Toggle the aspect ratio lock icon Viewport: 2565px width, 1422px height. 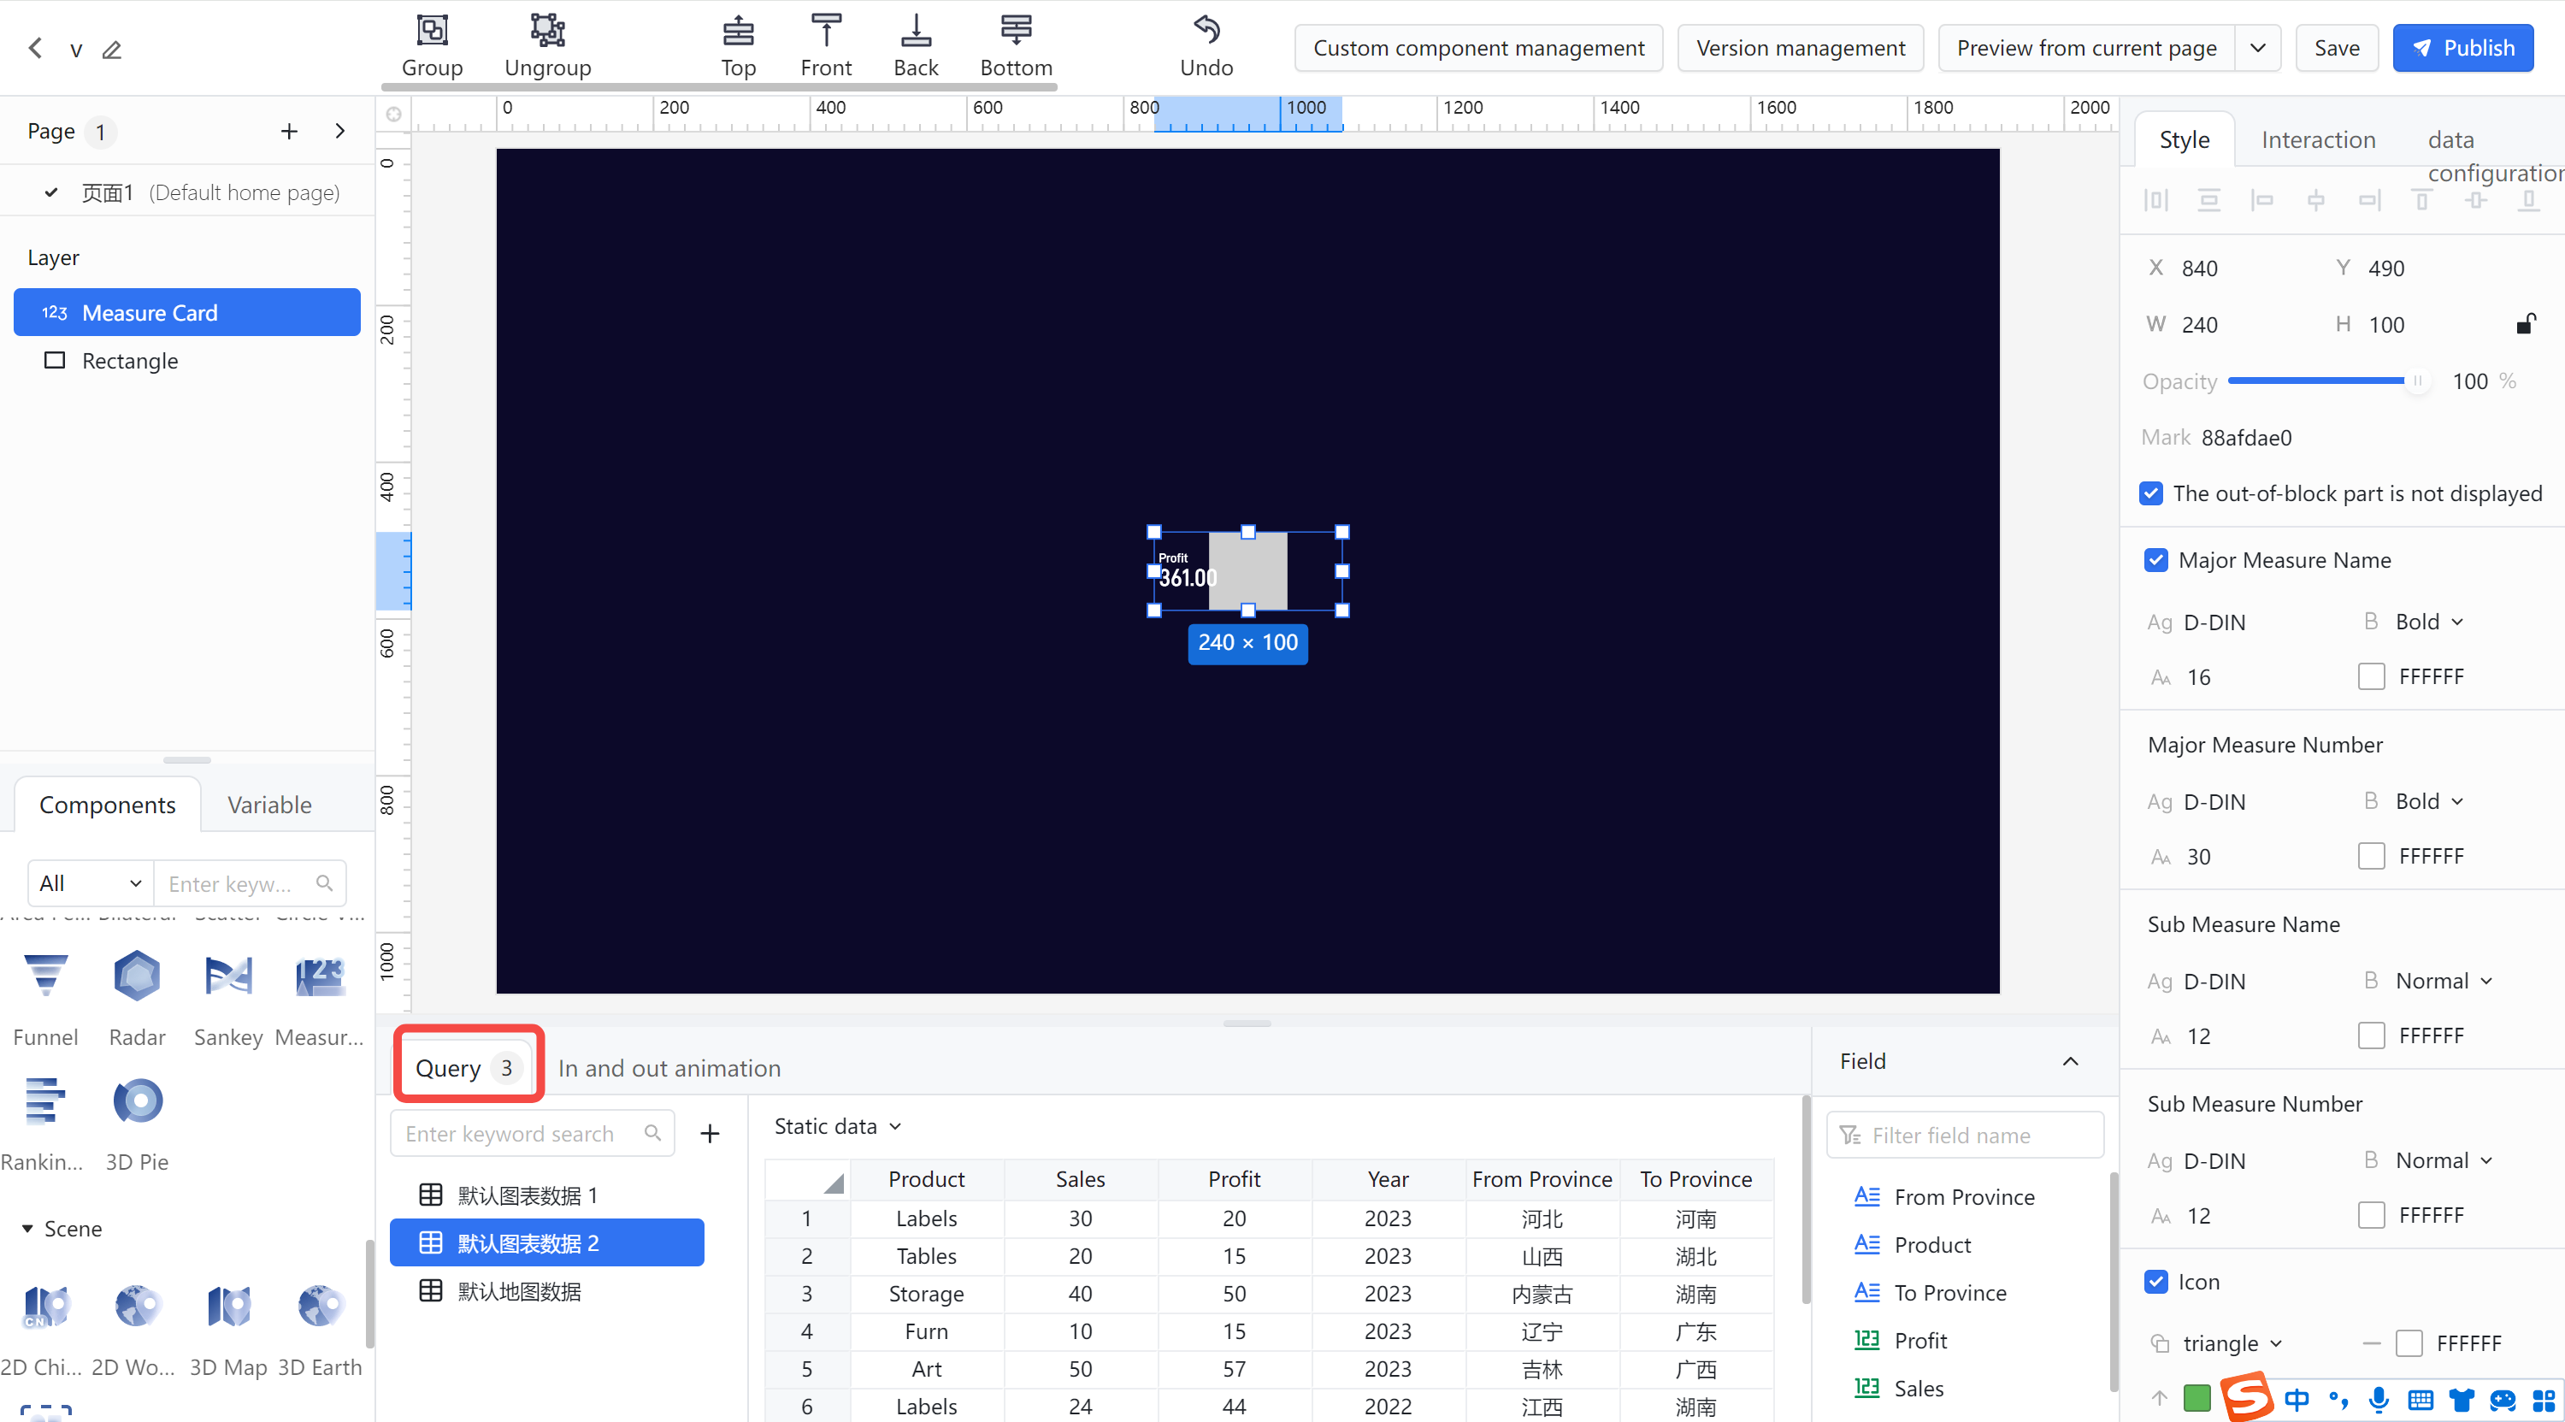click(2525, 323)
